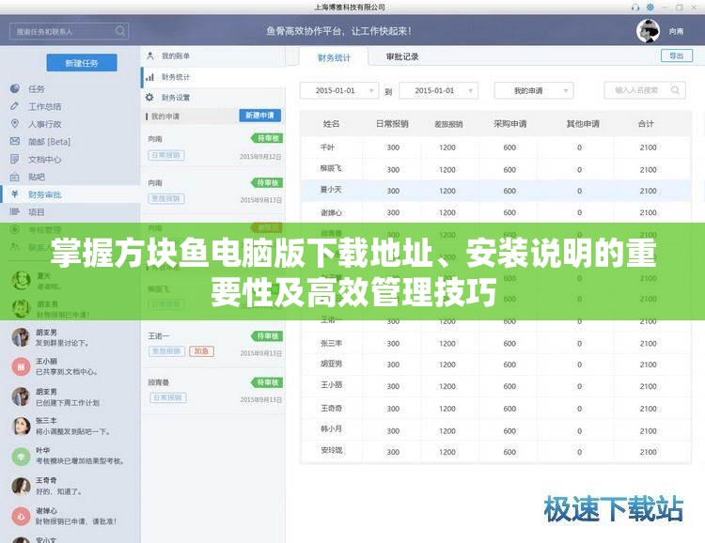Click the 姓名 column header

331,124
